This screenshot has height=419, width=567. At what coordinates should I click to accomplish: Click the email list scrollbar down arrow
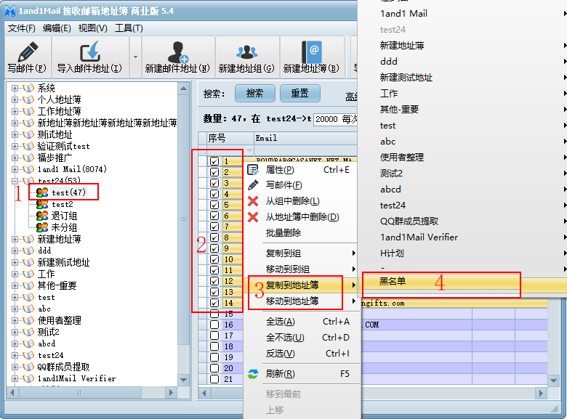click(553, 381)
